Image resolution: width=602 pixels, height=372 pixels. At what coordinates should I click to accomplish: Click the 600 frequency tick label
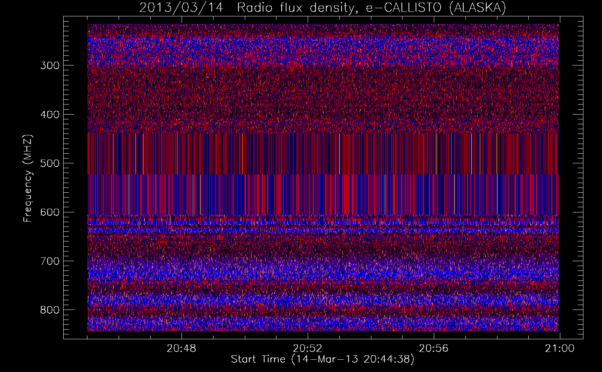click(x=50, y=212)
